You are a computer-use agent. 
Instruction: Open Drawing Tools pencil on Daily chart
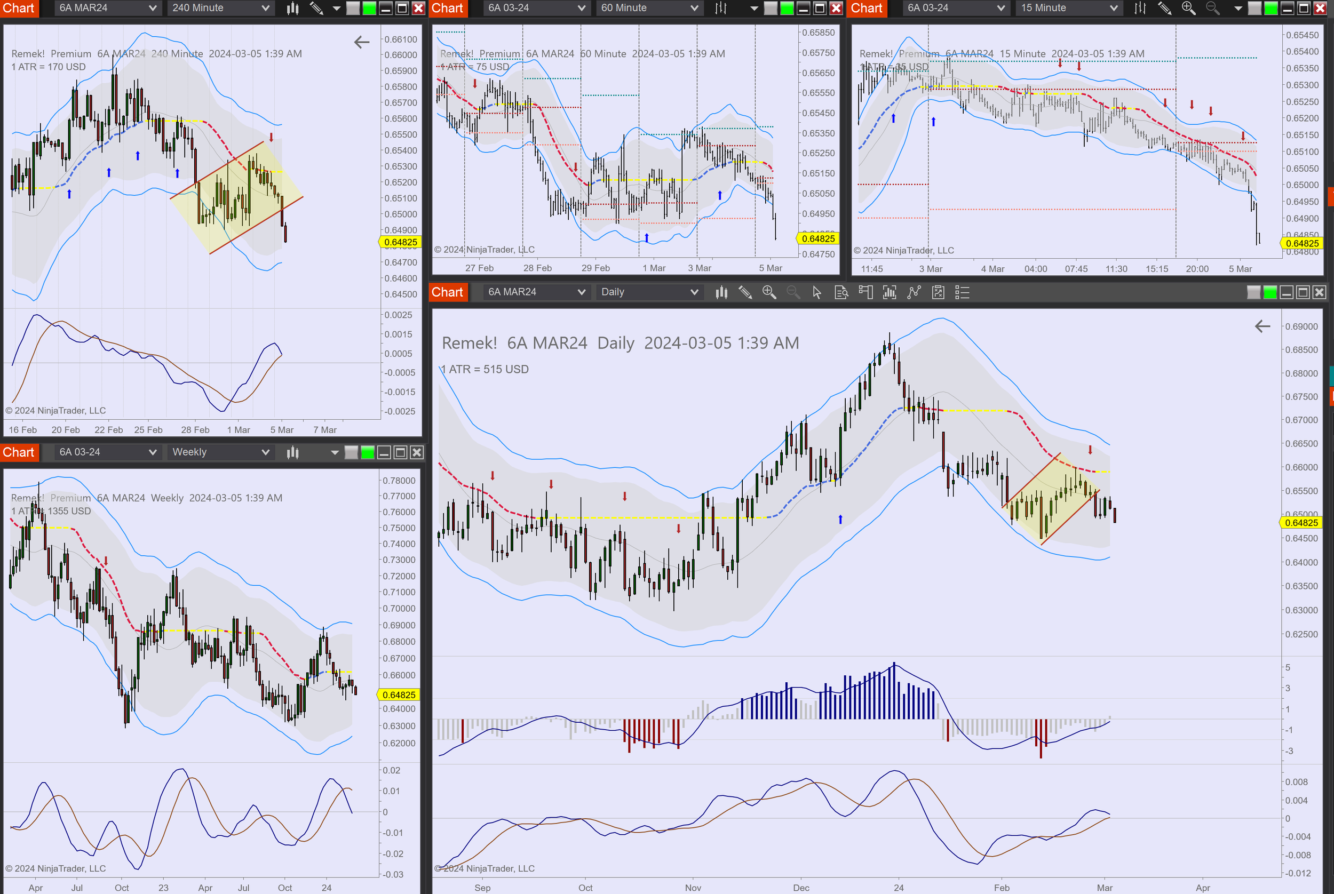click(x=745, y=292)
